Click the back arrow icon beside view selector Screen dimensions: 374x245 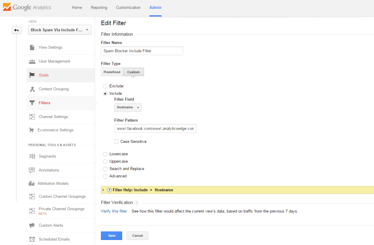[x=16, y=30]
